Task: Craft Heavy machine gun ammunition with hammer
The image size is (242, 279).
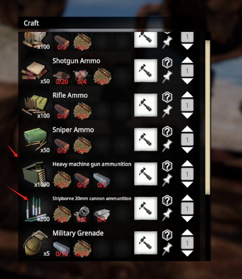Action: [x=146, y=174]
